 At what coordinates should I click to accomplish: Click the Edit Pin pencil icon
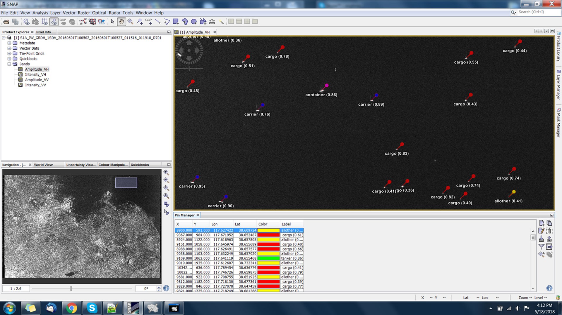pyautogui.click(x=542, y=231)
